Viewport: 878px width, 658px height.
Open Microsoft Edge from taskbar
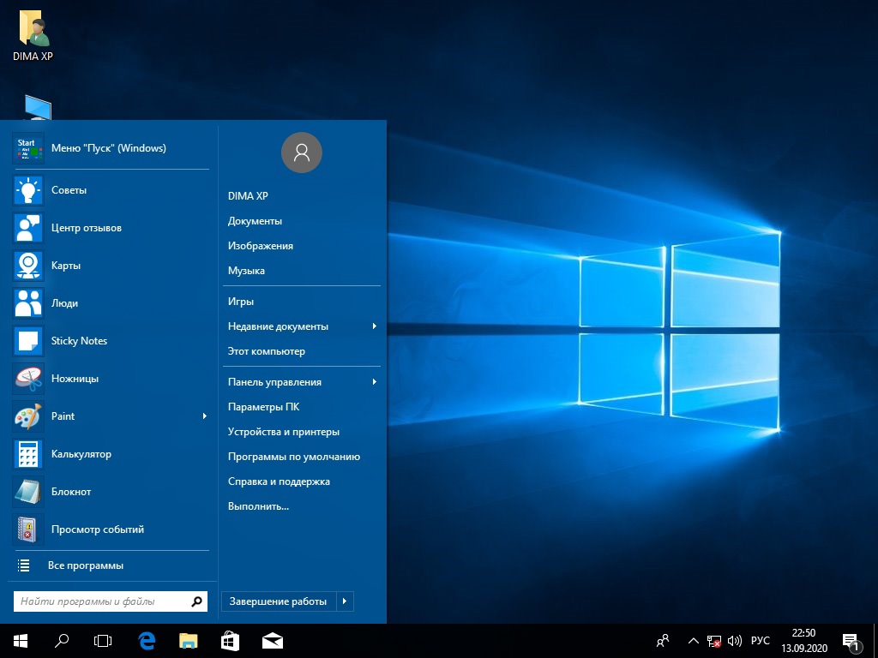point(147,640)
